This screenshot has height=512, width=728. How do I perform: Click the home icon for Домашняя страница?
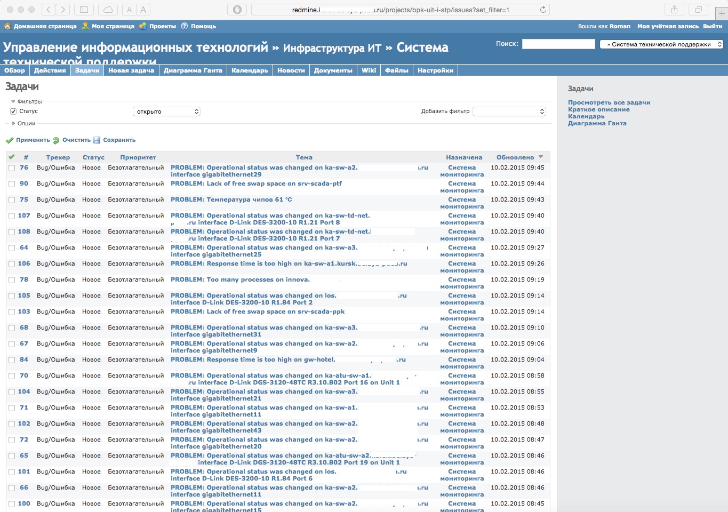coord(7,26)
